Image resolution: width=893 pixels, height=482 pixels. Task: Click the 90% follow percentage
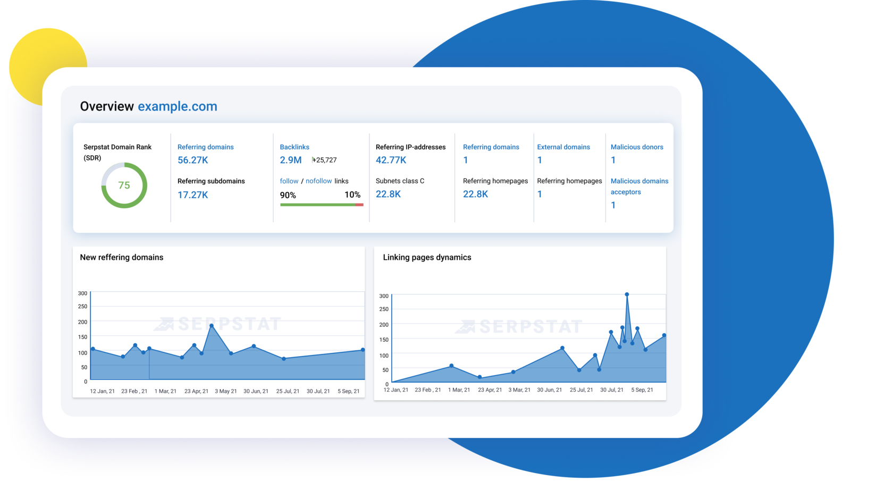(288, 195)
